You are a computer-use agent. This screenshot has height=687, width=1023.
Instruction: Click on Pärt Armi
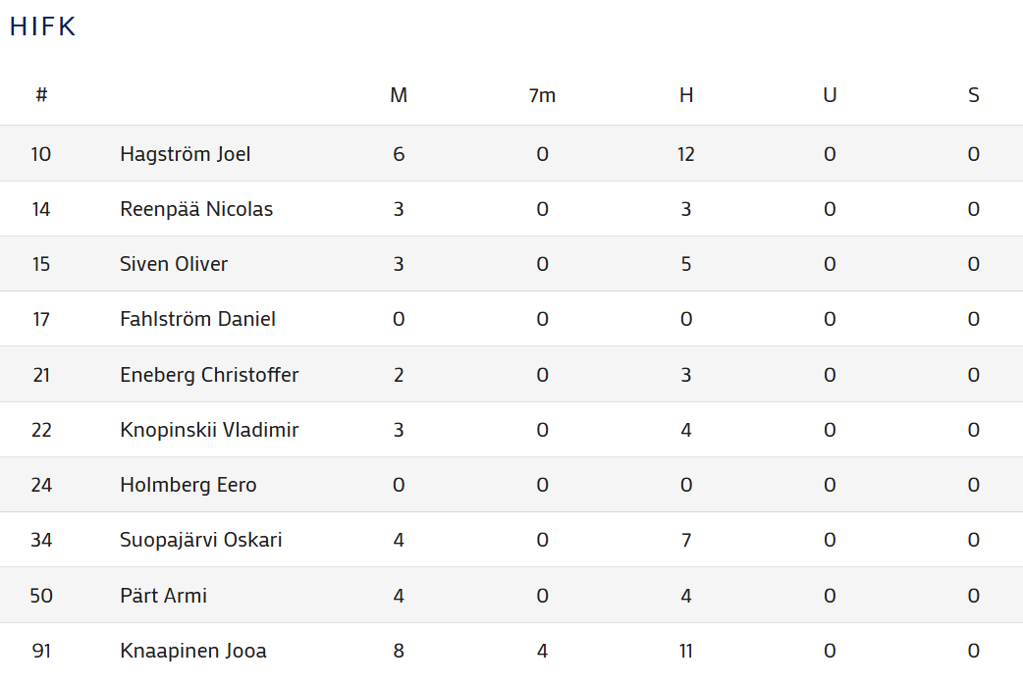(163, 596)
